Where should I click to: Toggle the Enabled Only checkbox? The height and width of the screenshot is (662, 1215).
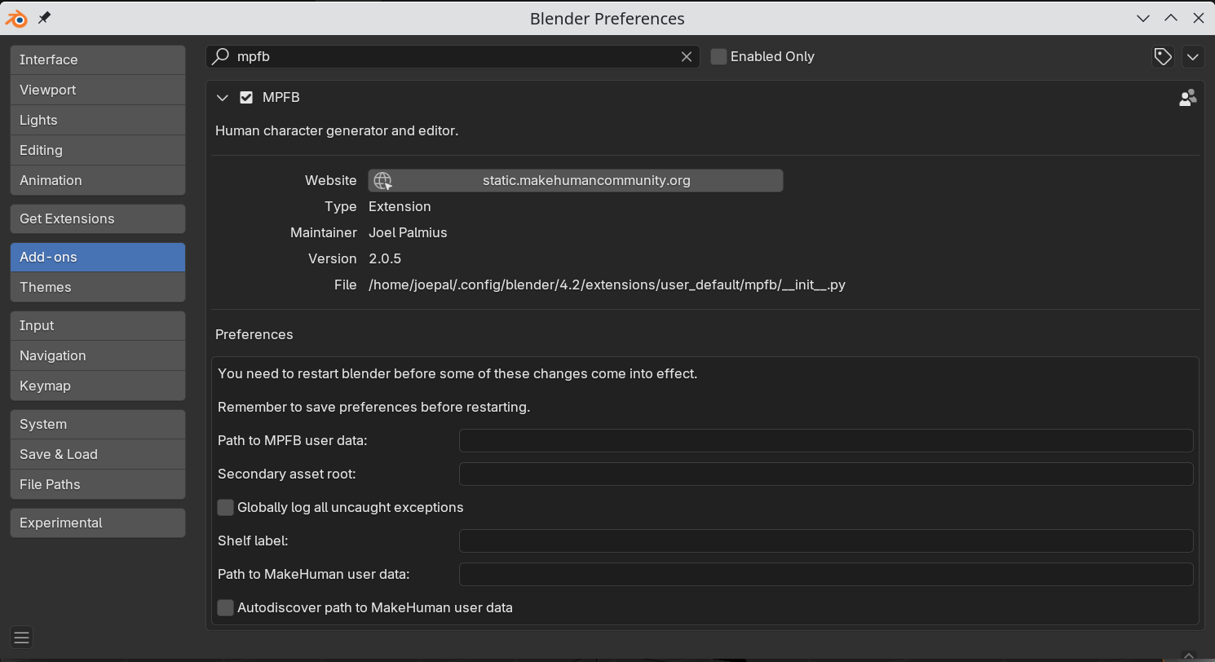tap(718, 56)
